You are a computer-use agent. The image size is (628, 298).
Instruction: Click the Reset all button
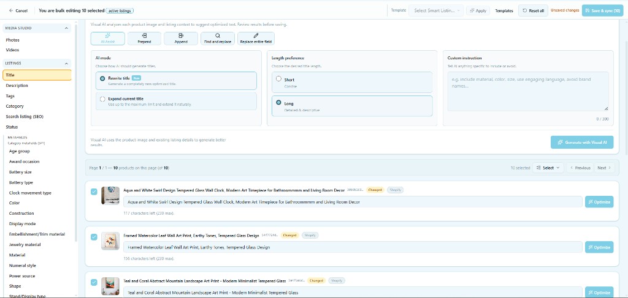tap(533, 11)
